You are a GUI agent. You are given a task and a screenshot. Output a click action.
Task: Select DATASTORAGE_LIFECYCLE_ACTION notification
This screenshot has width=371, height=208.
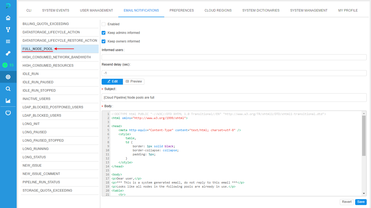click(60, 32)
